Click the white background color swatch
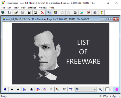121x98 pixels. point(107,89)
